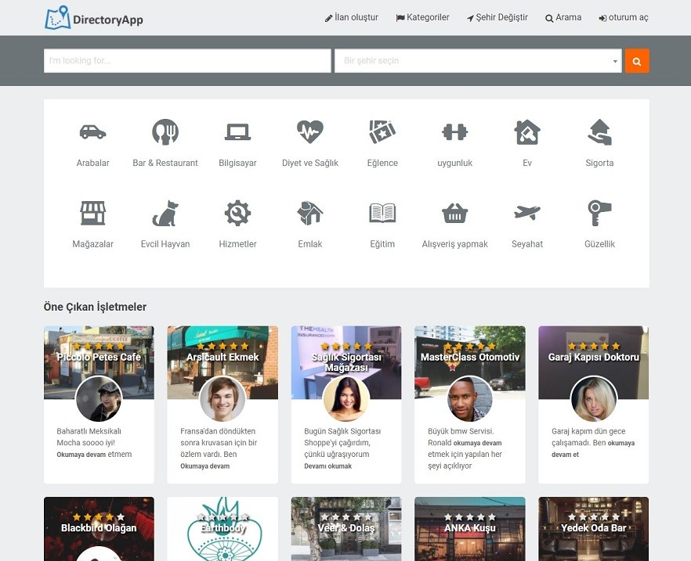Open the Diyet ve Sağlık heart icon
Screen dimensions: 691x561
[310, 132]
